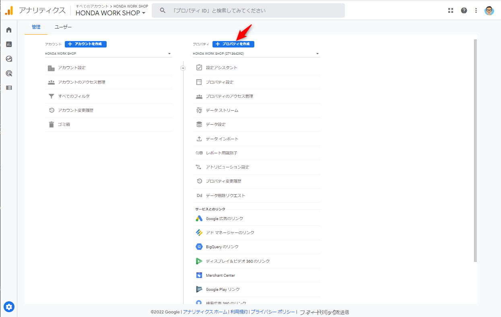Viewport: 501px width, 317px height.
Task: Open the Configure table icon in sidebar
Action: pos(9,87)
